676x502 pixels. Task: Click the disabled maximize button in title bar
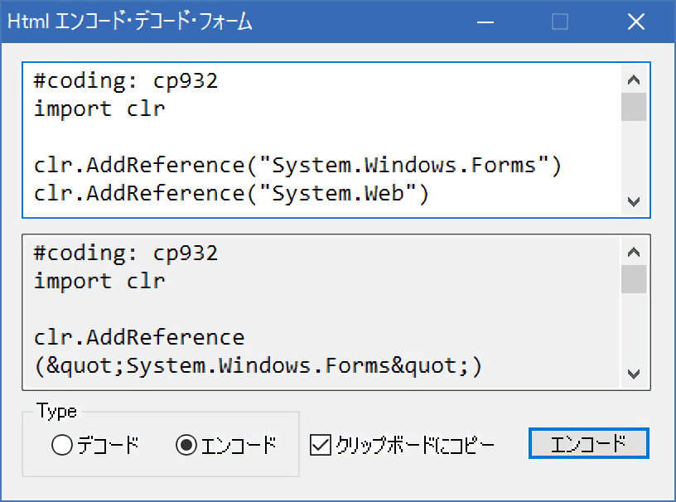click(560, 22)
